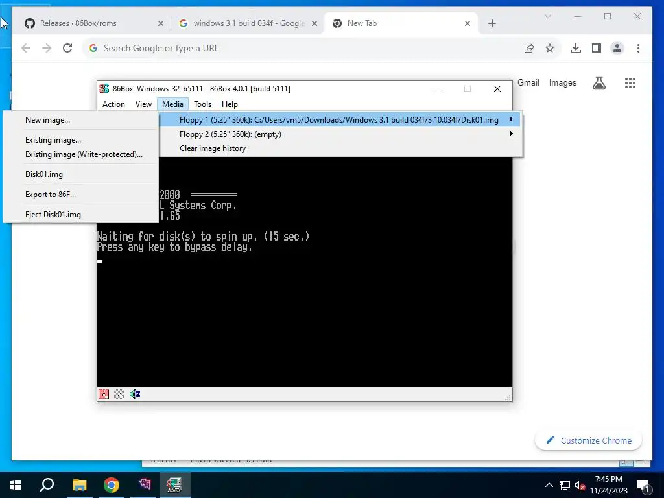664x498 pixels.
Task: Open Chrome downloads icon
Action: tap(576, 48)
